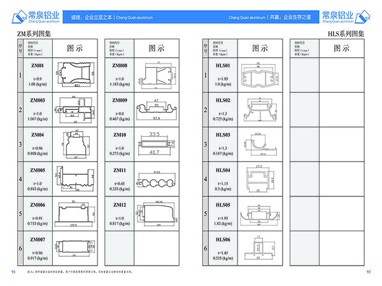Click the ZM01 model code text
Screen dimensions: 382x286
point(38,65)
